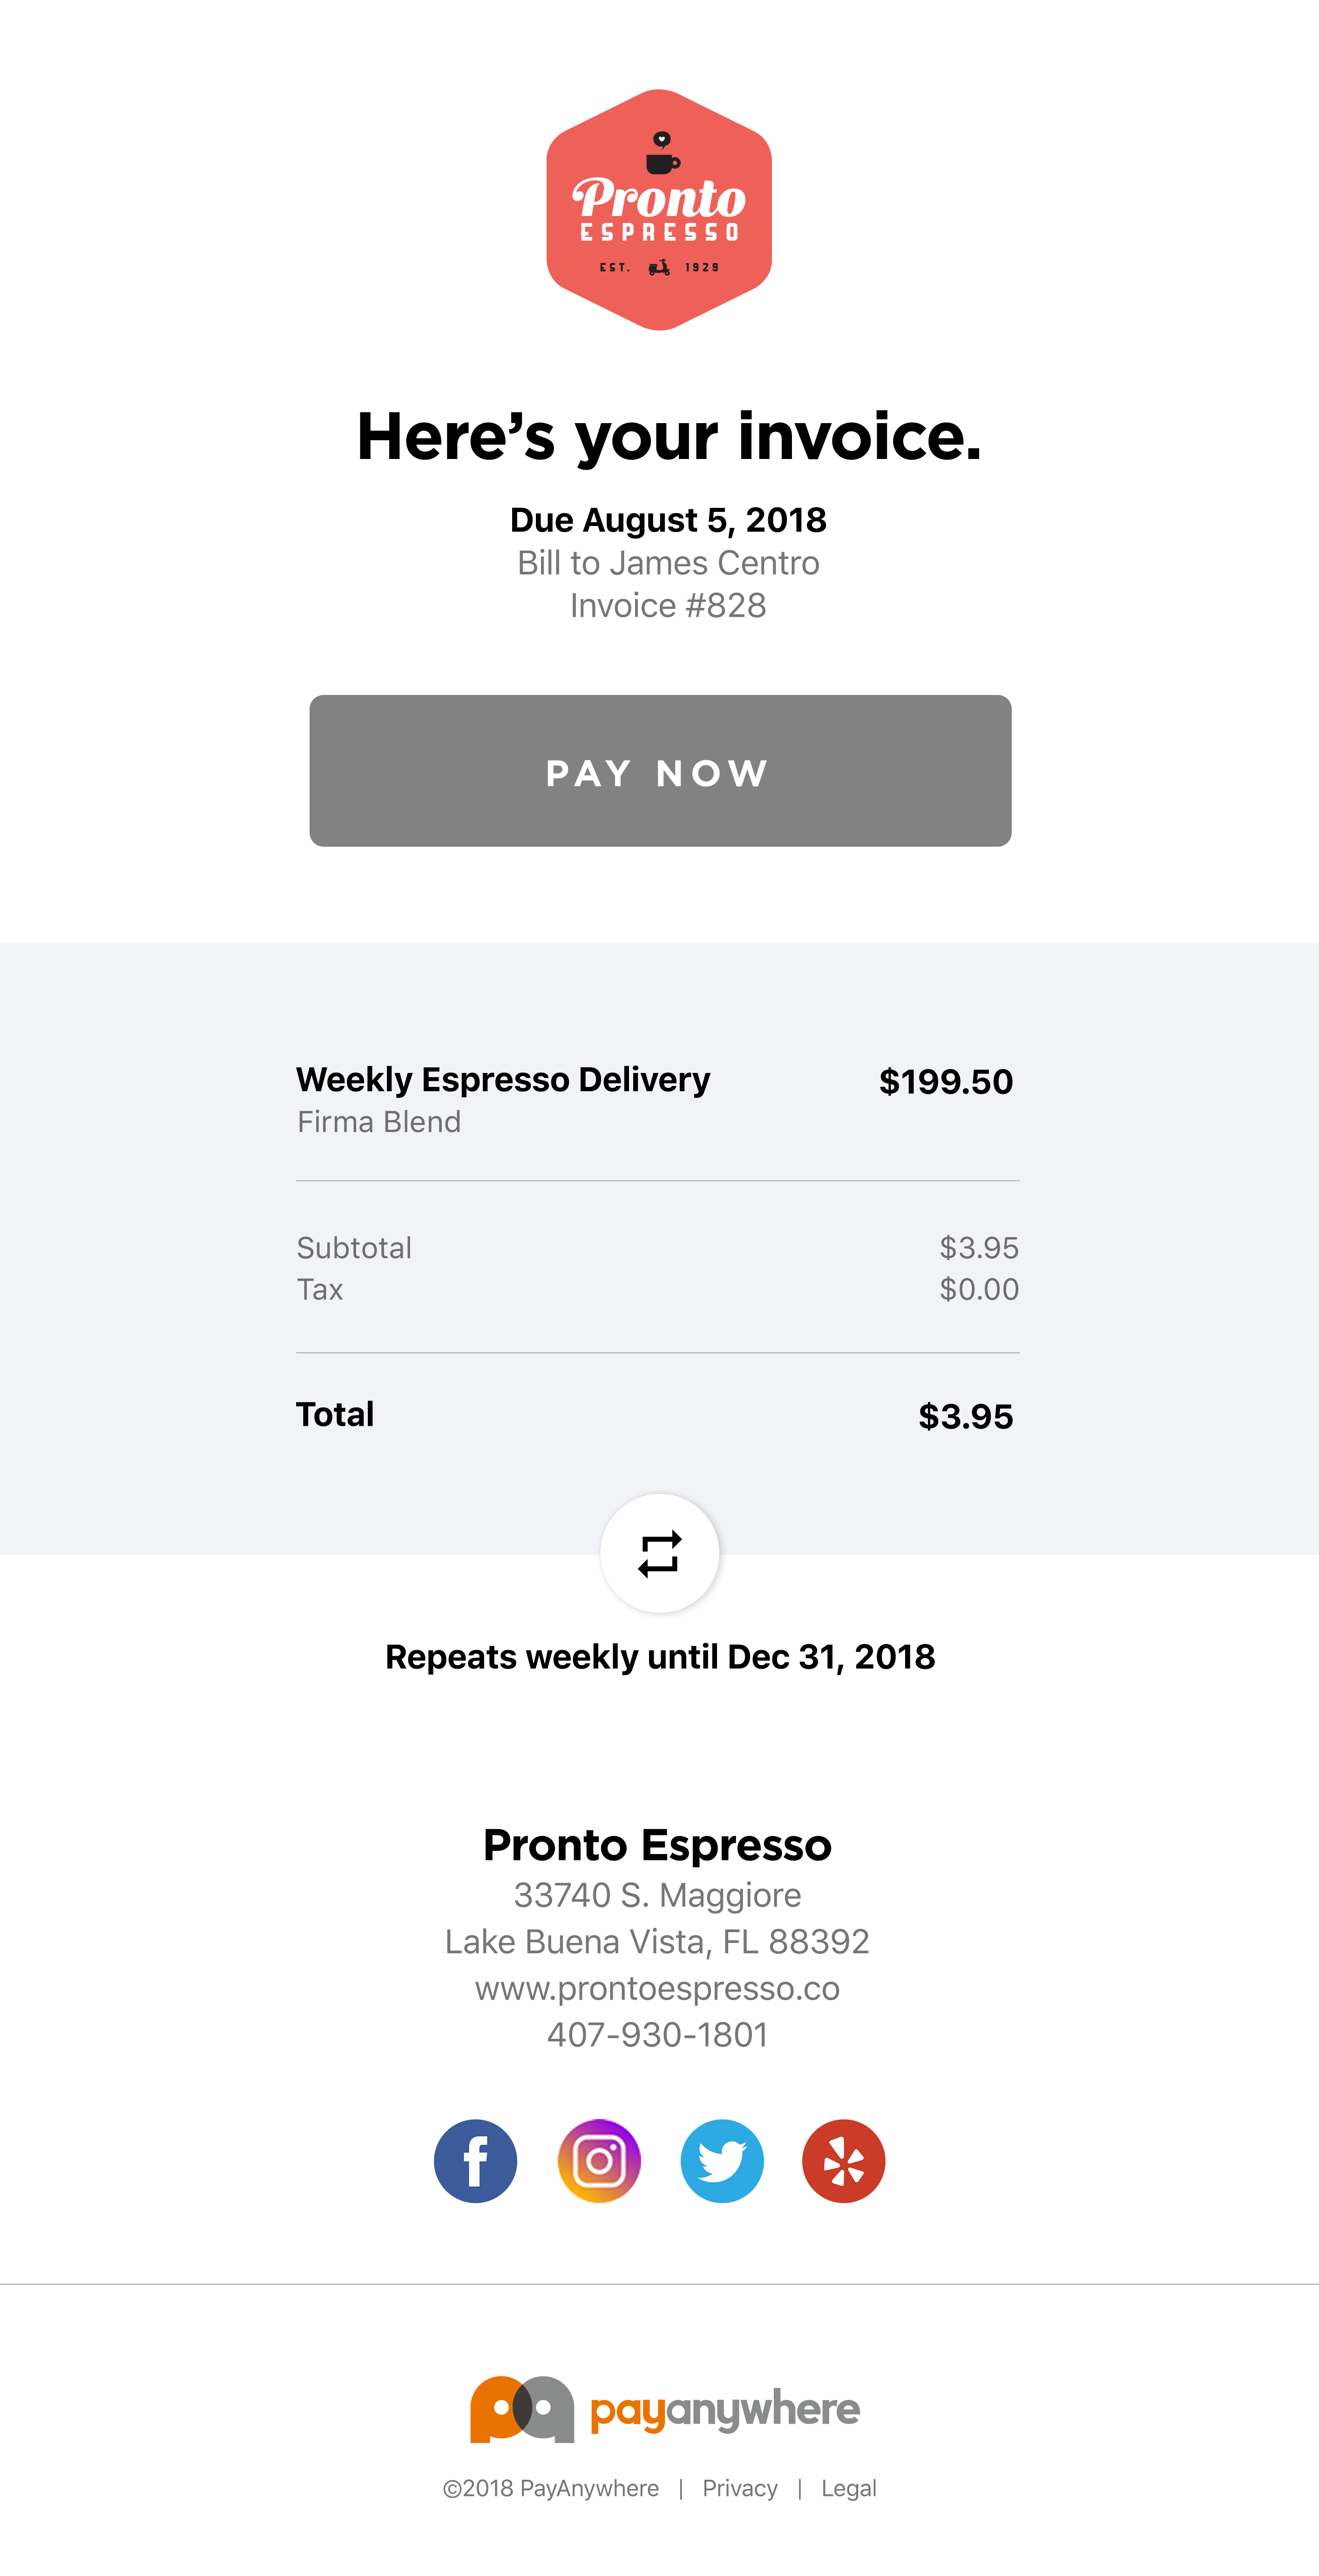Click the Invoice #828 text

[x=668, y=606]
